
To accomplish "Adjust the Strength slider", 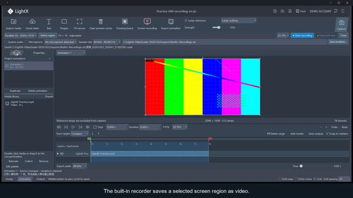I will point(218,28).
